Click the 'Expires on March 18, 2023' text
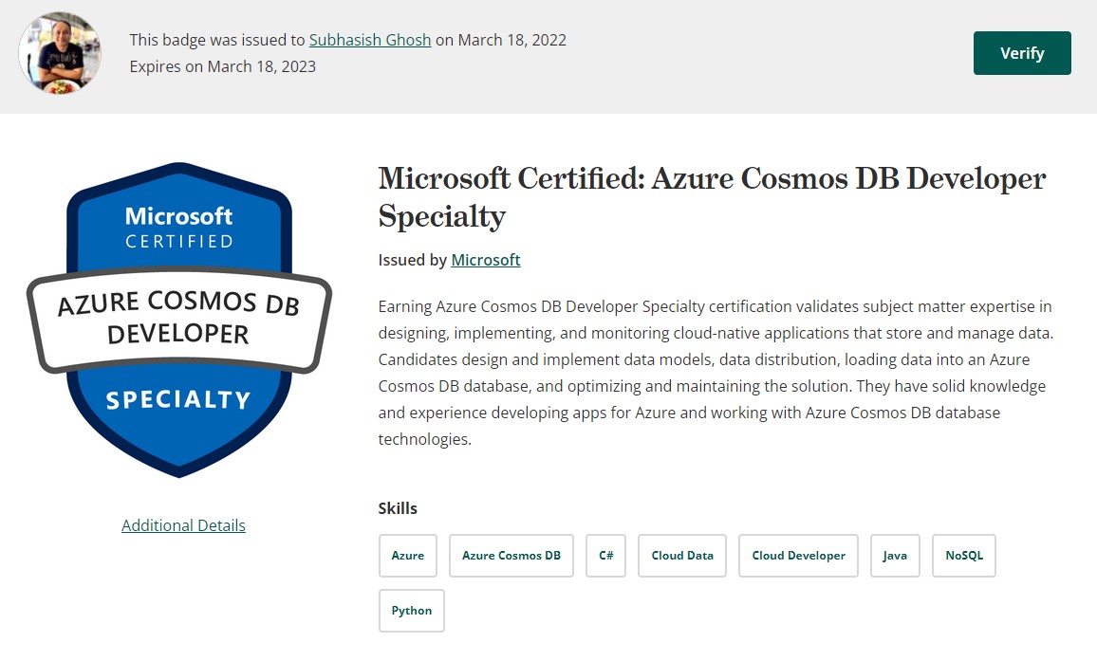The width and height of the screenshot is (1097, 661). pyautogui.click(x=222, y=66)
